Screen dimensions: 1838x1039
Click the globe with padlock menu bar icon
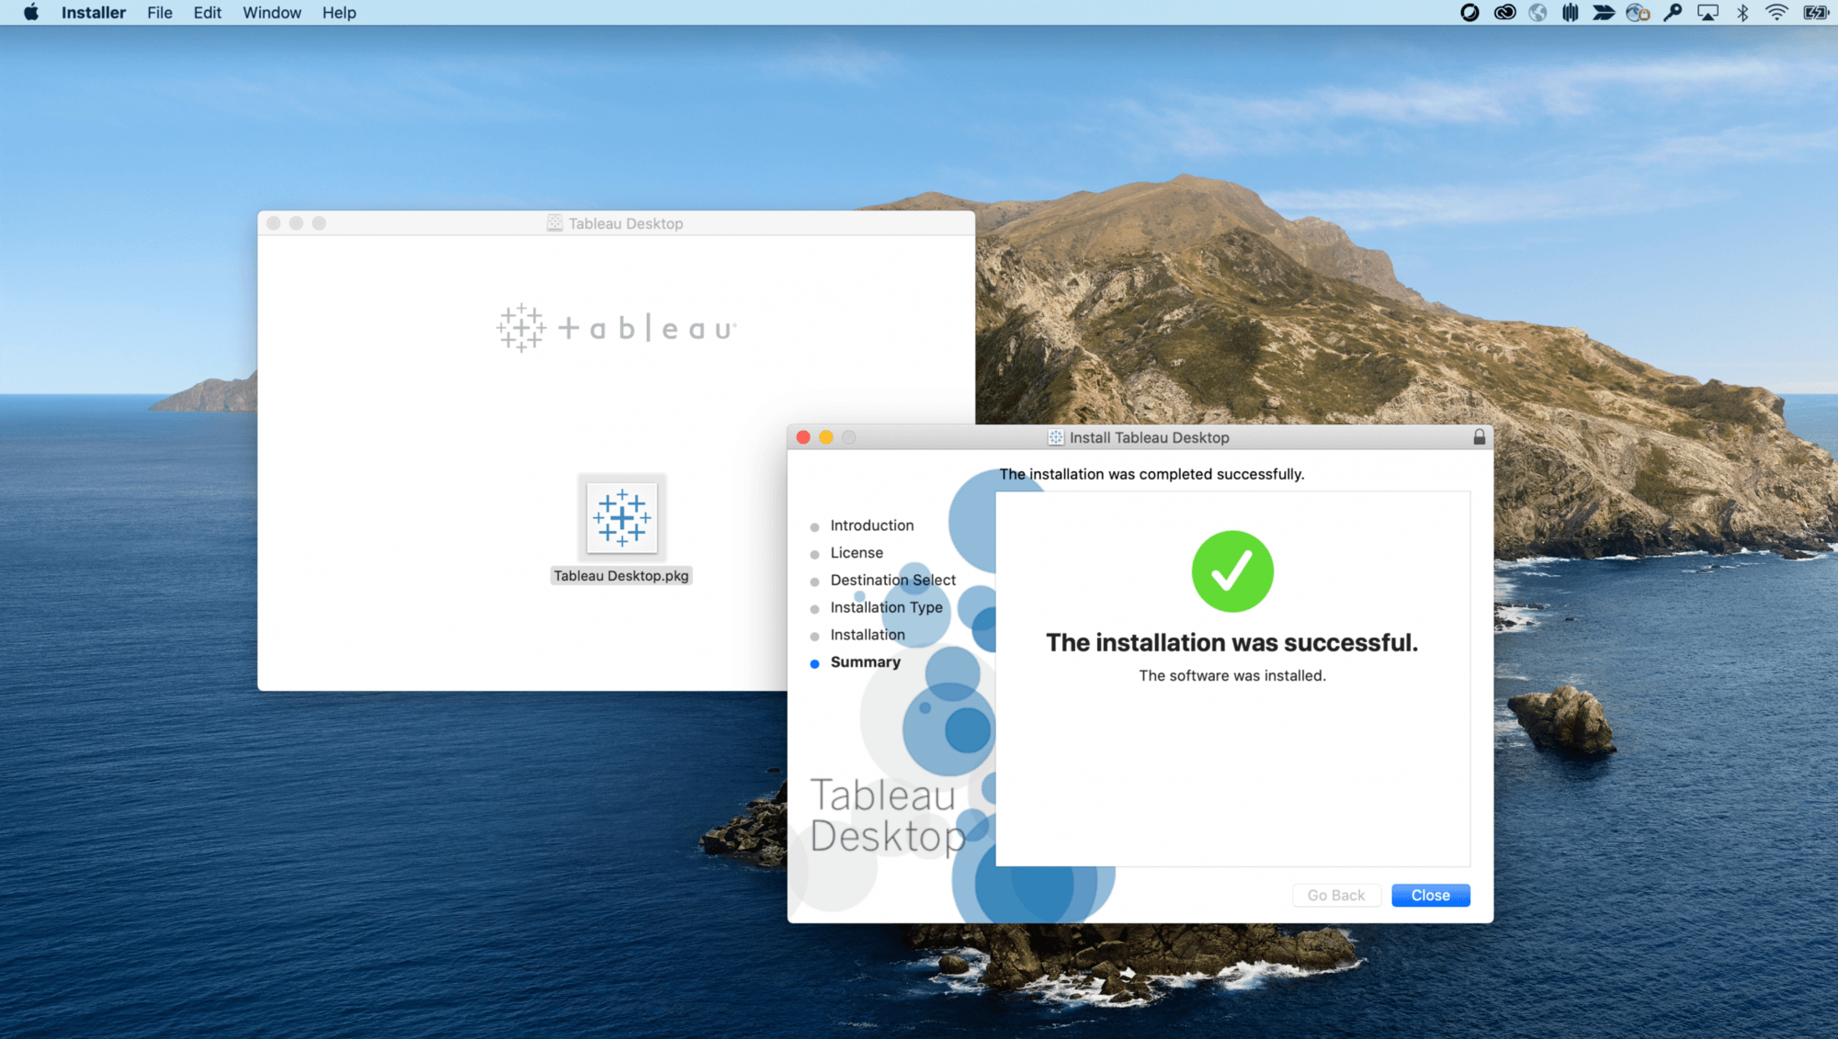click(x=1638, y=12)
